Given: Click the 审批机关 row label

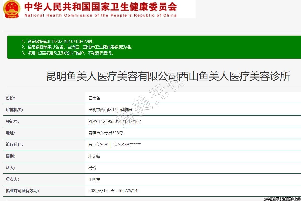Looking at the screenshot, I should (14, 110).
